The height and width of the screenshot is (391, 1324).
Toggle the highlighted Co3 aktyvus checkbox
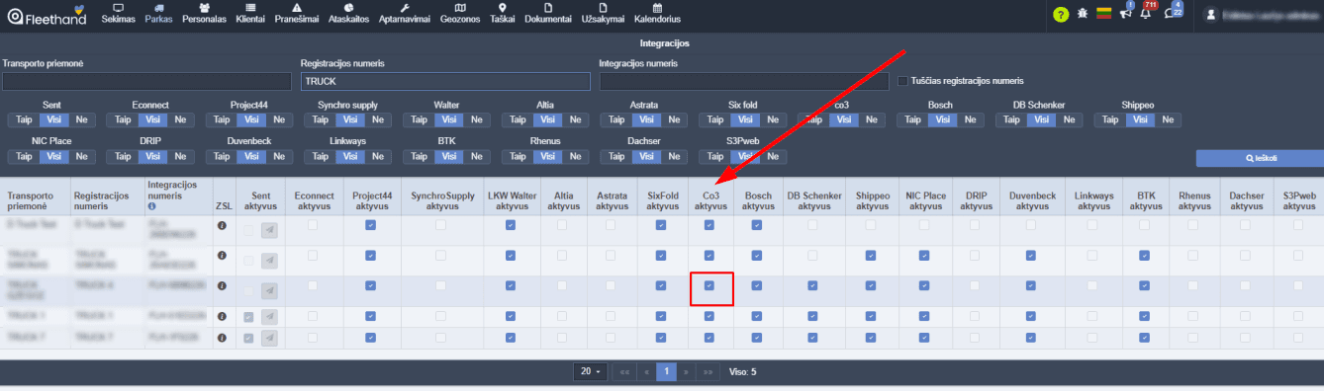click(x=709, y=285)
